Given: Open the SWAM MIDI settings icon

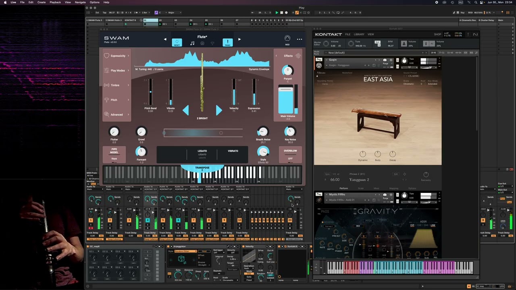Looking at the screenshot, I should [287, 39].
